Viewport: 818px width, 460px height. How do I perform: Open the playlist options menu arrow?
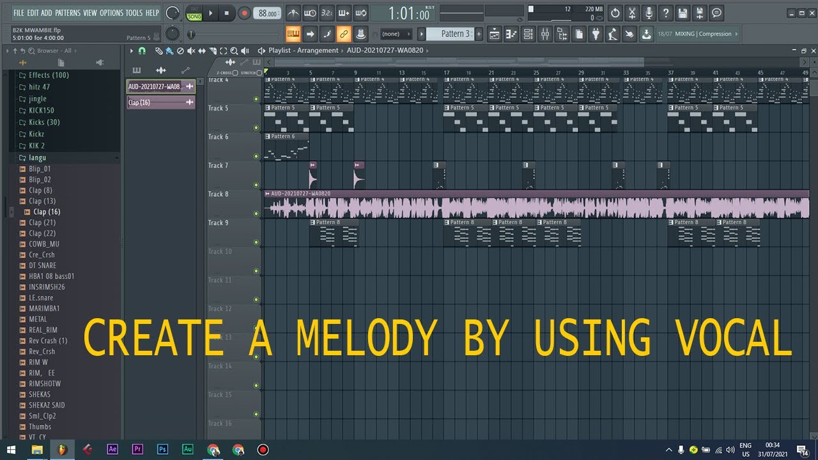click(x=132, y=50)
